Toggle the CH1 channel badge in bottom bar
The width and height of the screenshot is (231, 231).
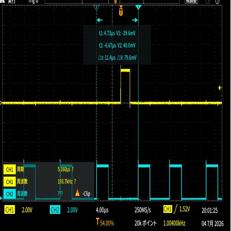point(10,210)
